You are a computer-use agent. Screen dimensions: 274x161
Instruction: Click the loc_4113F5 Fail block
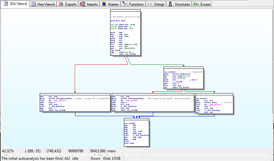(214, 103)
